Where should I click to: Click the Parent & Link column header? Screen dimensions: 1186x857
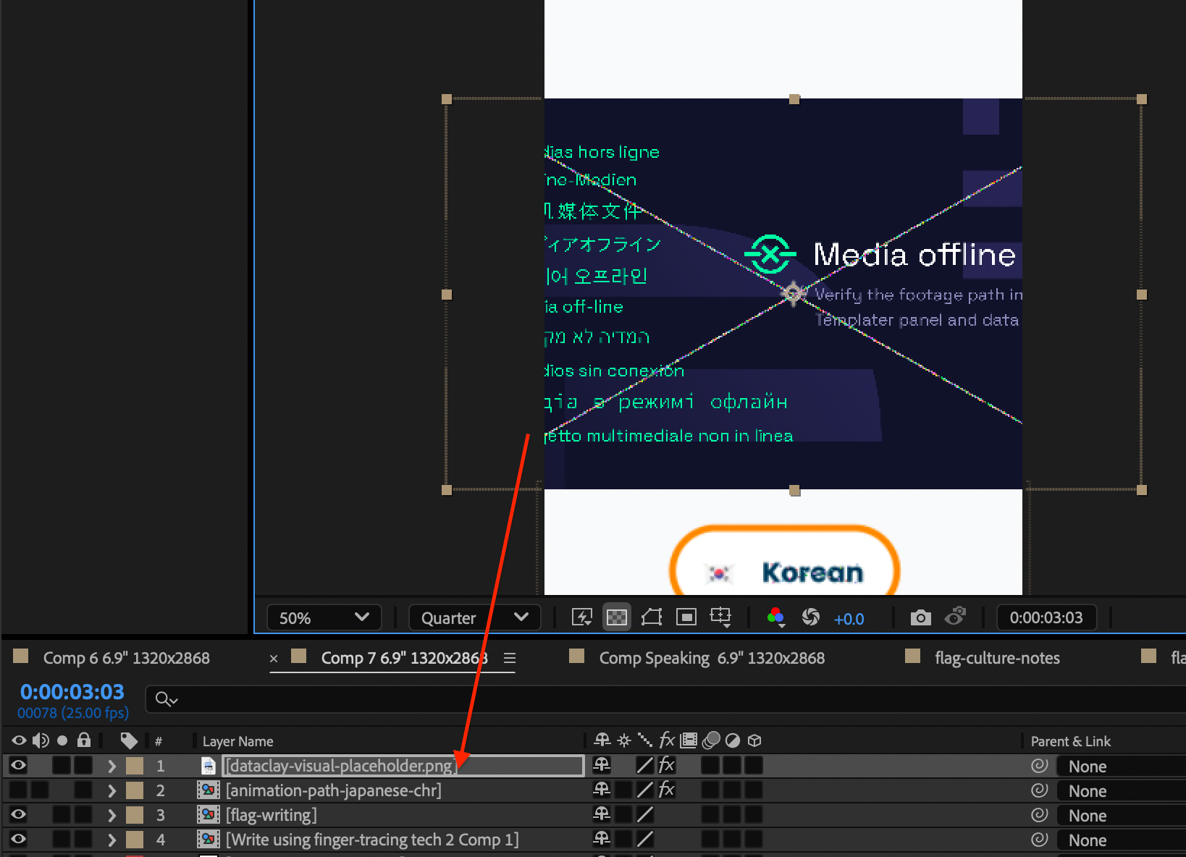click(x=1070, y=741)
